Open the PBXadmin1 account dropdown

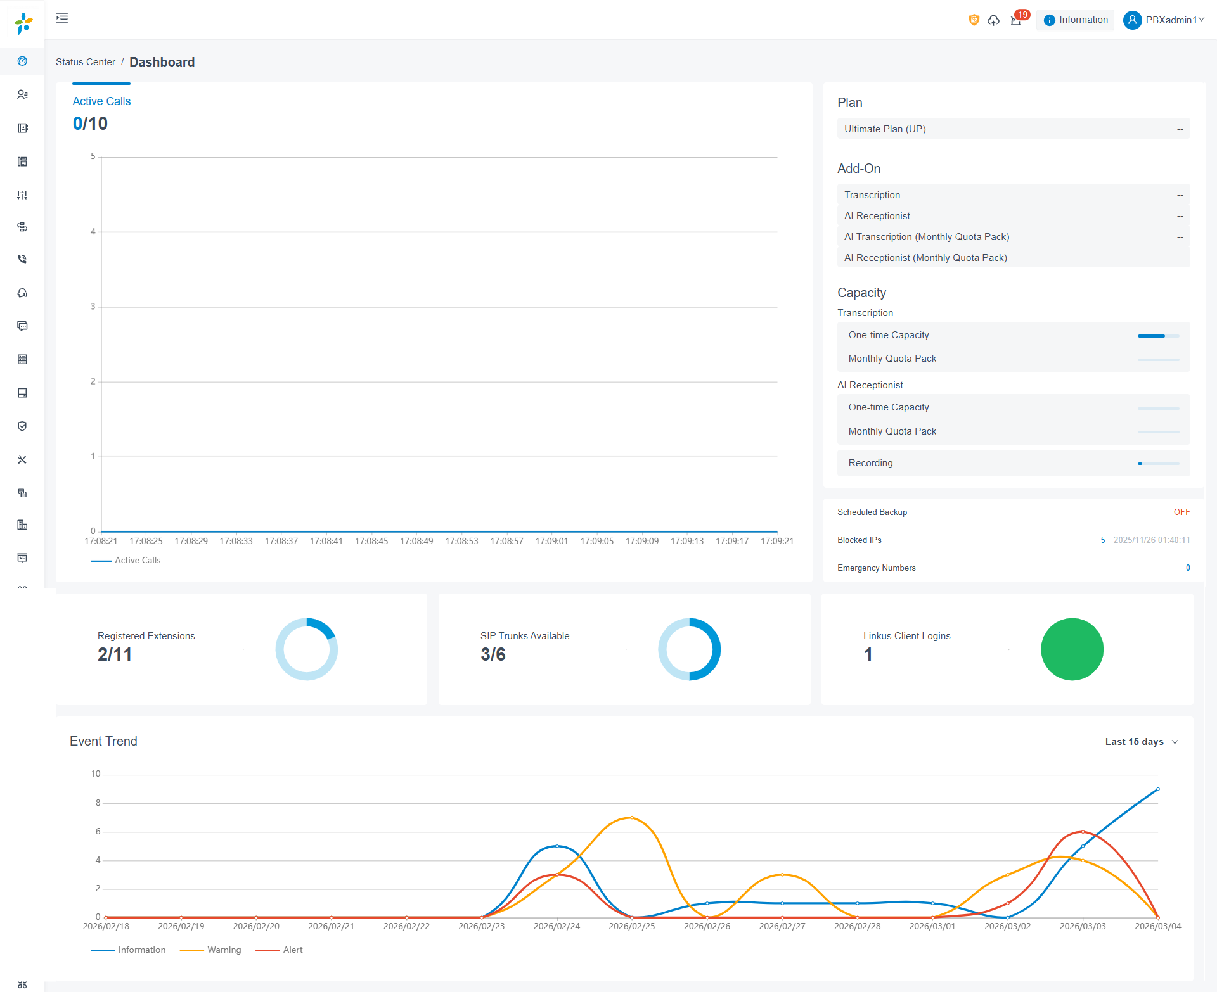pos(1164,20)
